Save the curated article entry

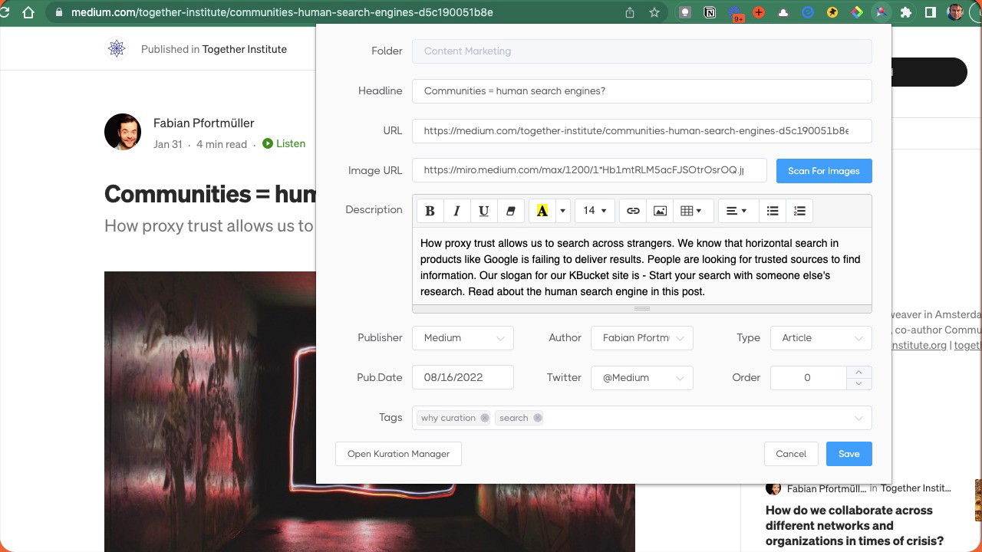click(x=849, y=454)
